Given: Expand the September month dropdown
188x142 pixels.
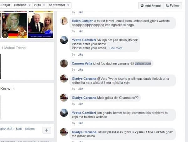Looking at the screenshot, I should pos(59,5).
